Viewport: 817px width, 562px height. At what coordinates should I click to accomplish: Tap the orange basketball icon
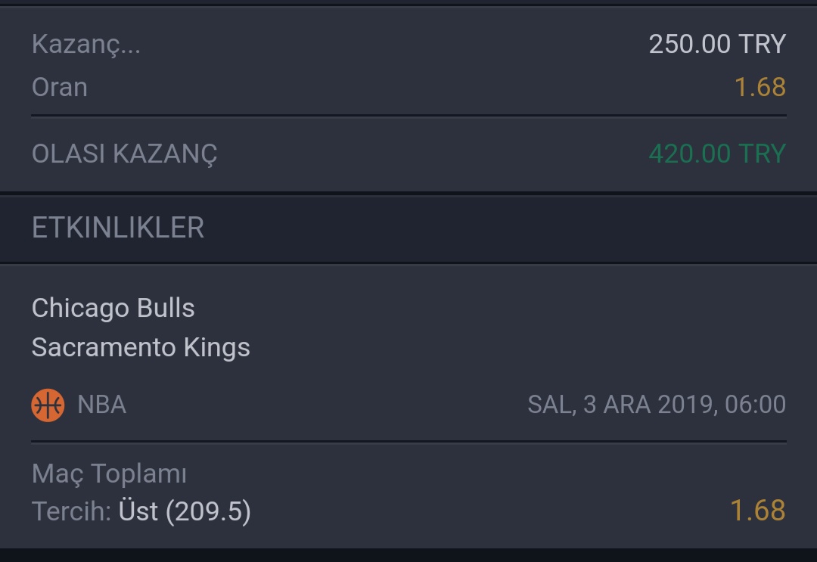[x=48, y=405]
